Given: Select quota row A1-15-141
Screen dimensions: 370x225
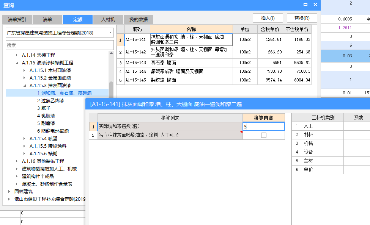Looking at the screenshot, I should 214,39.
